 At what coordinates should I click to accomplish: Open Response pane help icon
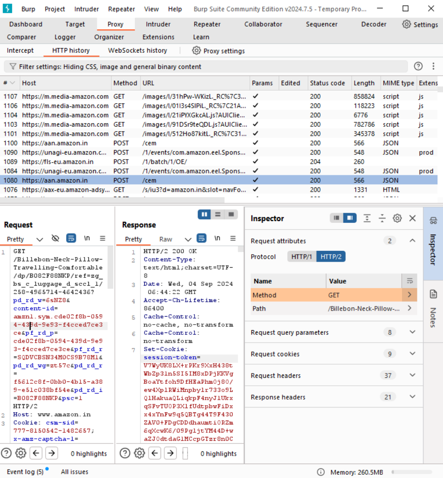(125, 453)
